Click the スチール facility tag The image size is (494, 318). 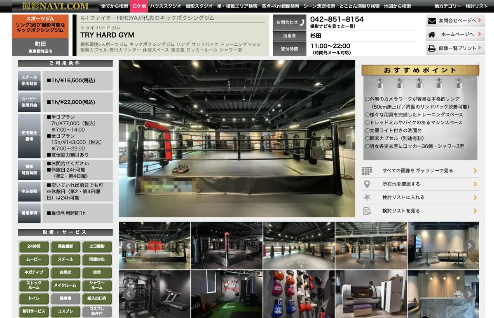point(65,260)
